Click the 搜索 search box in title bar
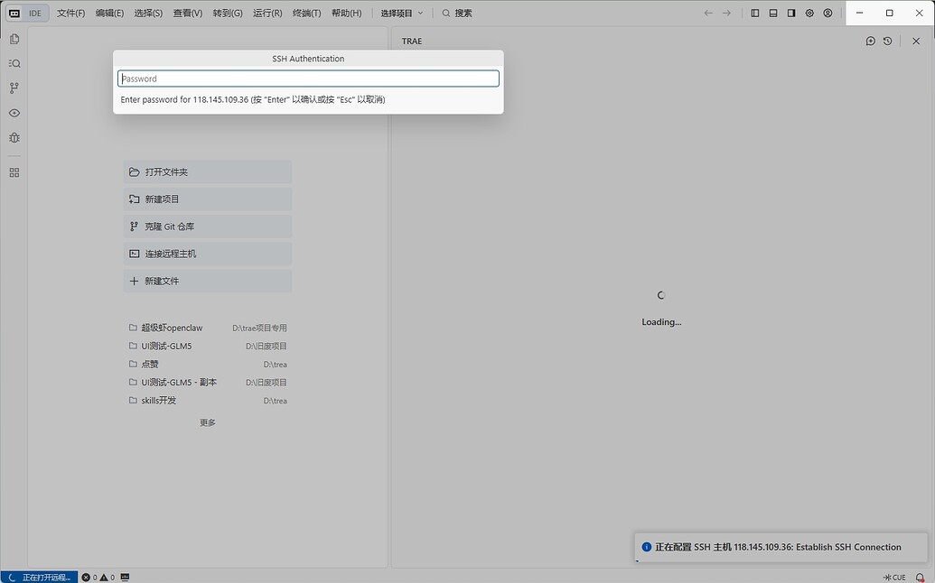This screenshot has height=583, width=935. tap(457, 14)
